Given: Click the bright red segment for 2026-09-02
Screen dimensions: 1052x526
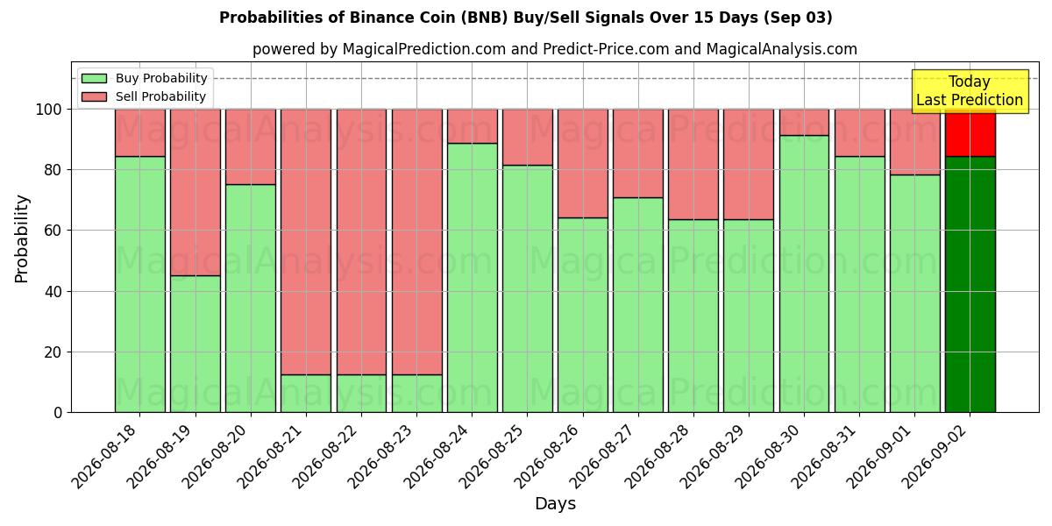Looking at the screenshot, I should (x=970, y=132).
